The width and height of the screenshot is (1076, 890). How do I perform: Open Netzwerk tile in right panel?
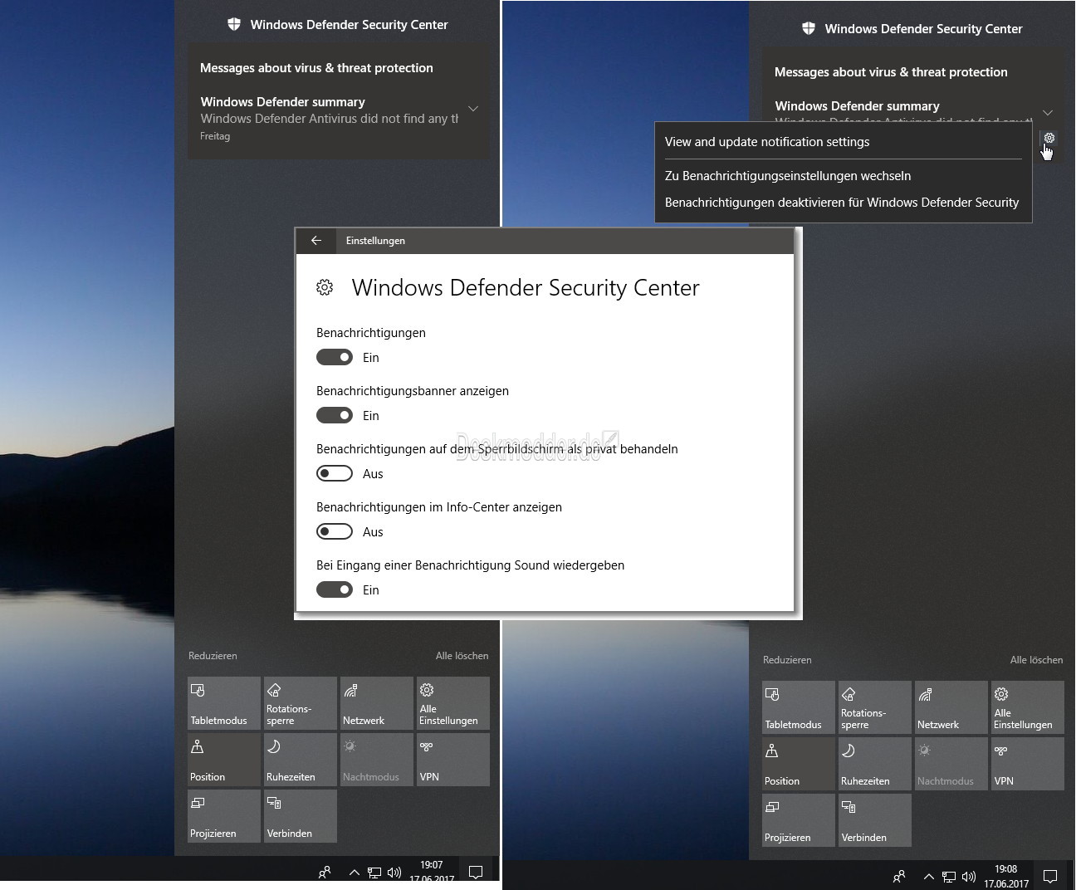point(951,707)
